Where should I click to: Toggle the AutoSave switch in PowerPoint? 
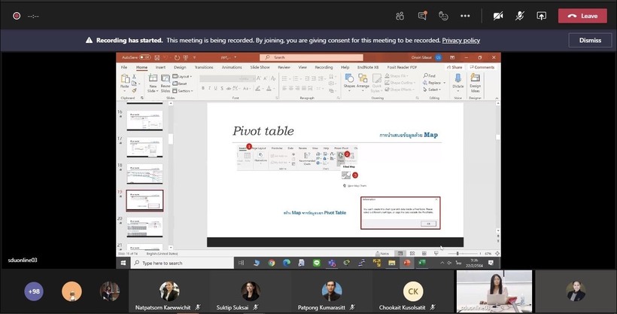145,57
